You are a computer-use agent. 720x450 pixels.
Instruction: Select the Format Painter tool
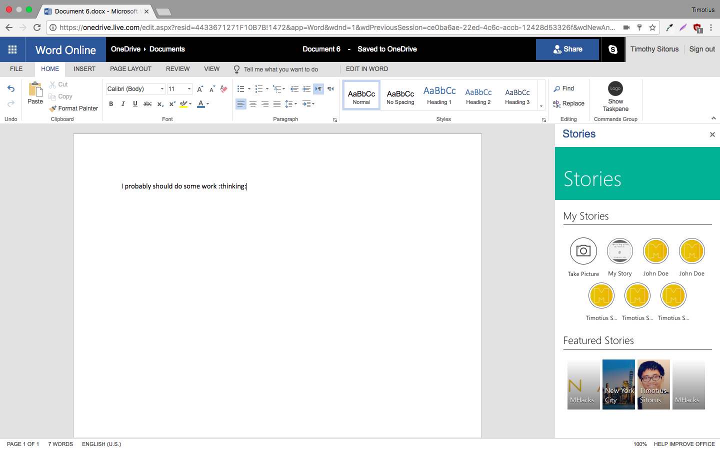[73, 108]
